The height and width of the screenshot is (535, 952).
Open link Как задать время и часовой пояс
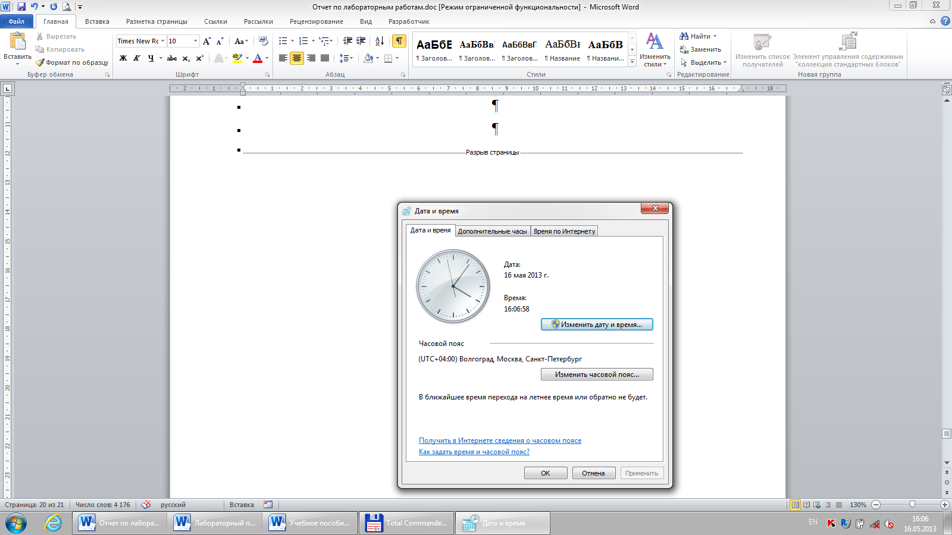point(474,452)
